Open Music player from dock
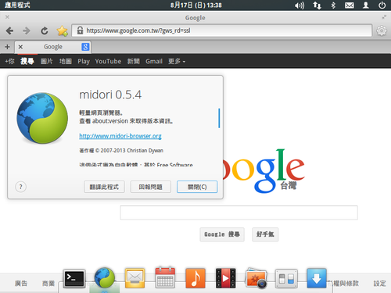 coord(195,278)
